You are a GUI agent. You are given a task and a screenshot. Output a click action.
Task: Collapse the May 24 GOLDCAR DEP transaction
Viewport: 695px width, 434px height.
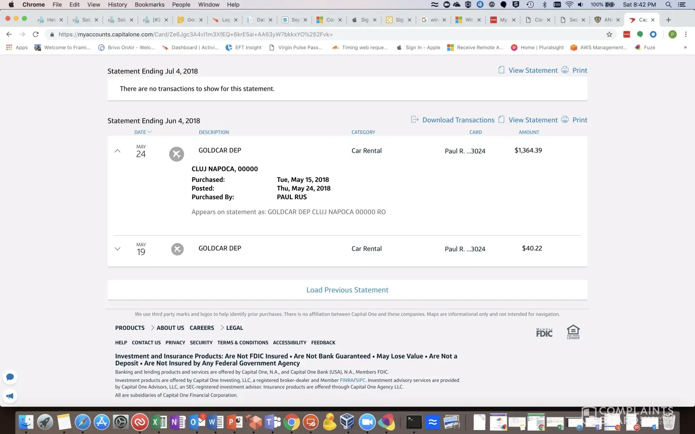click(x=117, y=151)
